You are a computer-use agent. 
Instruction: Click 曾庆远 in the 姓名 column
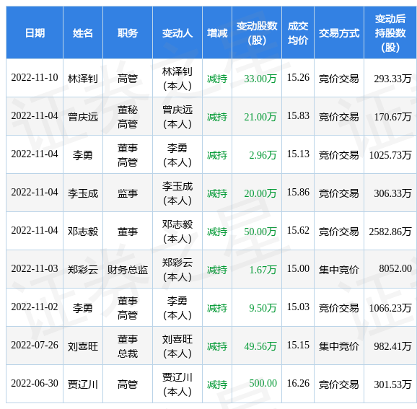click(x=83, y=116)
